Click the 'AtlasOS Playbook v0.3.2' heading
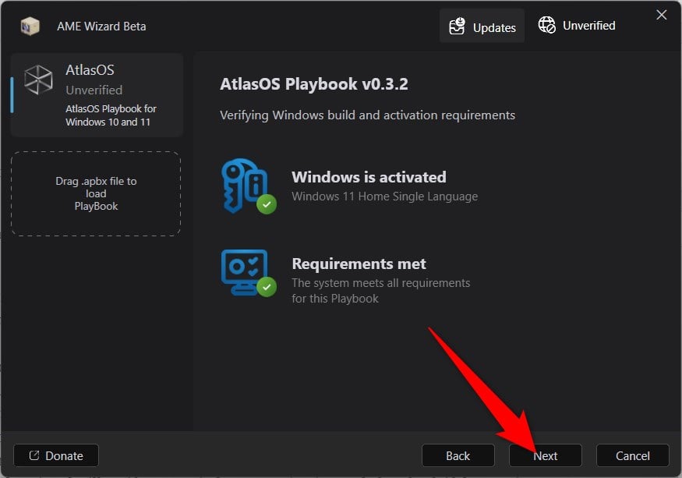 pos(314,84)
